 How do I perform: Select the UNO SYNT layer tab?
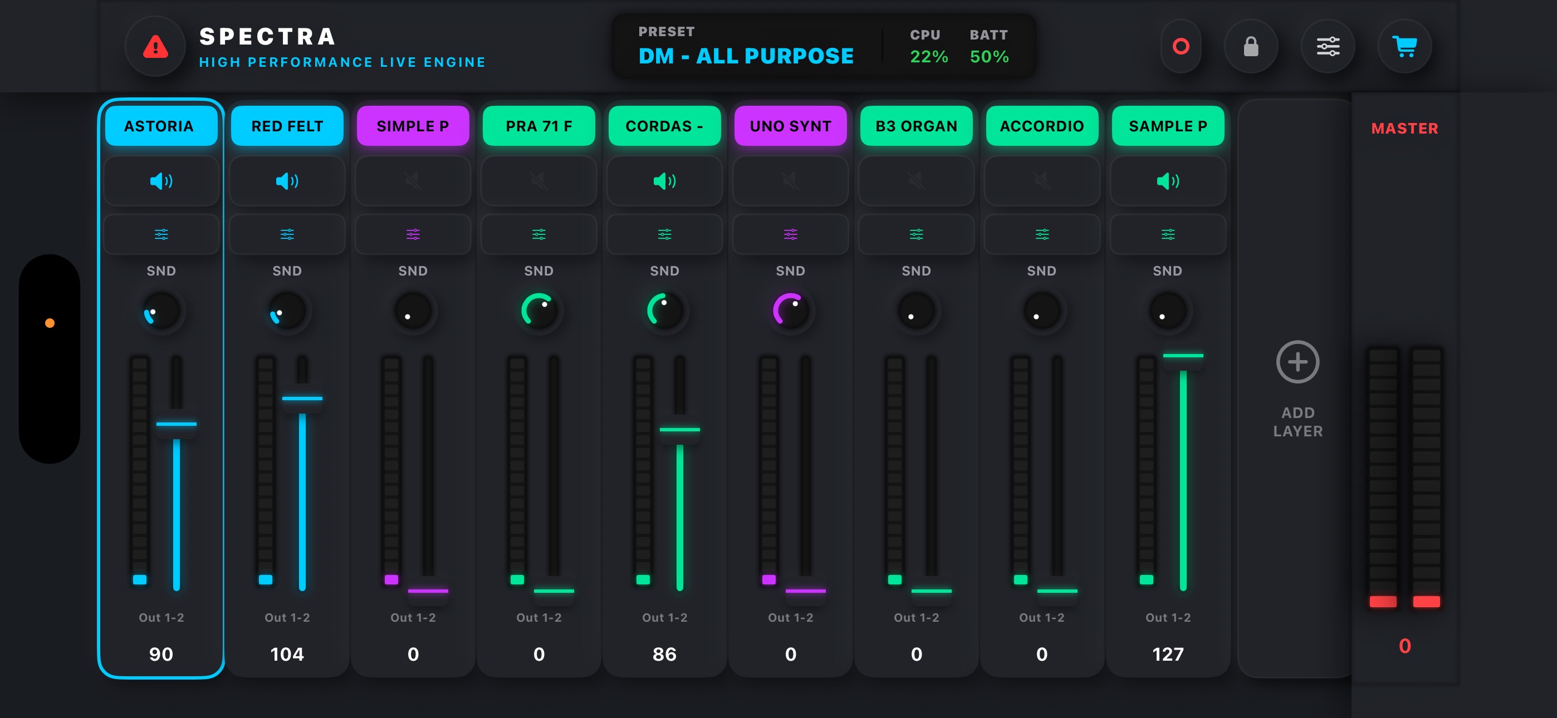coord(791,126)
